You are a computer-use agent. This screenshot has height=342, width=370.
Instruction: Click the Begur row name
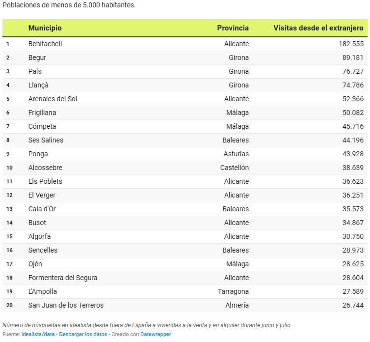point(37,57)
